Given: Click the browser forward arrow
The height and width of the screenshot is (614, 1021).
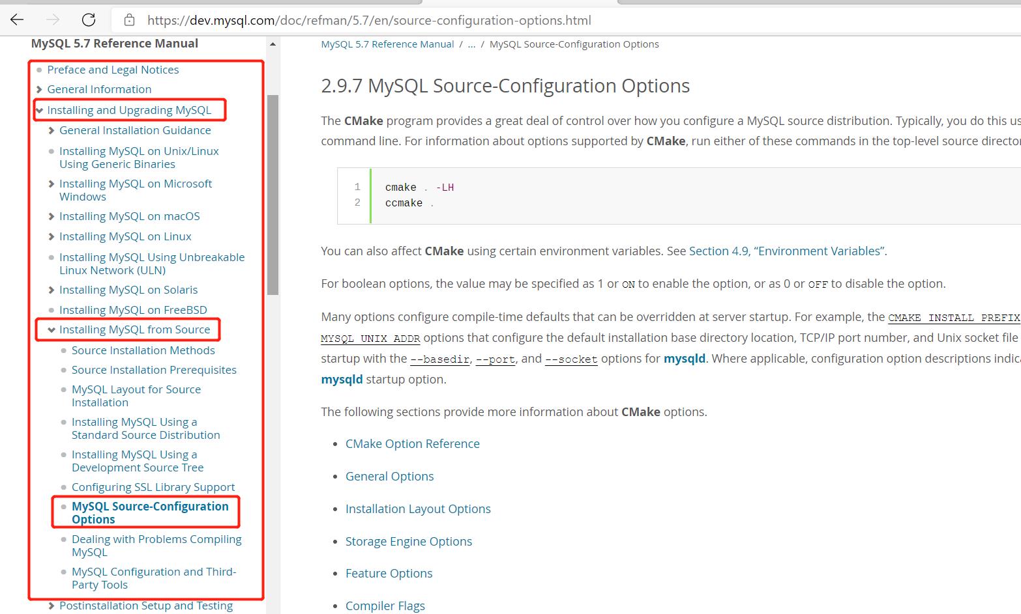Looking at the screenshot, I should pyautogui.click(x=53, y=20).
